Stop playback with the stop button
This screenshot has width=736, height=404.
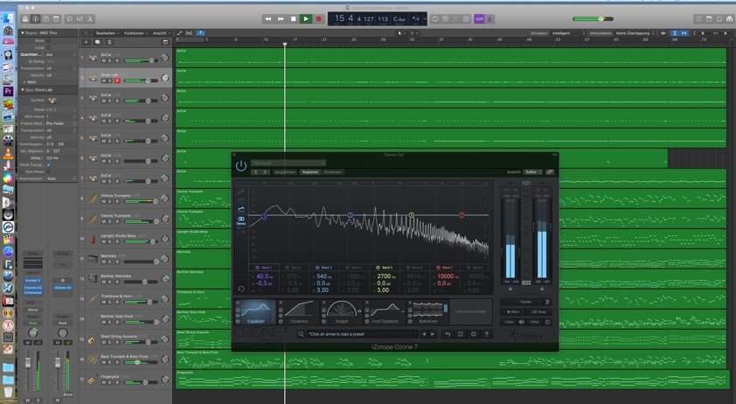294,18
